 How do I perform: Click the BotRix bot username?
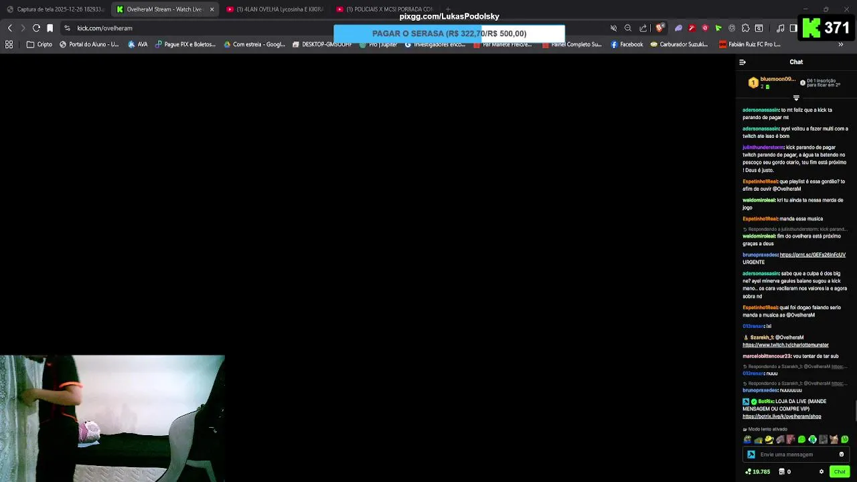[x=766, y=402]
